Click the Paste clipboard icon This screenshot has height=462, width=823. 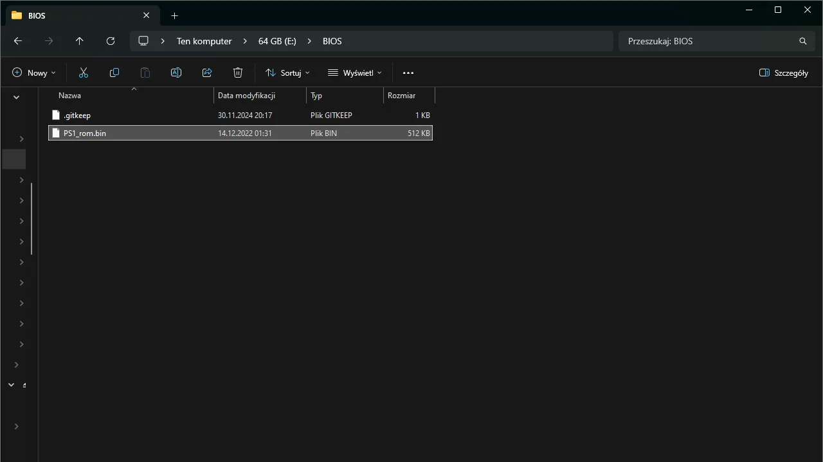click(145, 73)
